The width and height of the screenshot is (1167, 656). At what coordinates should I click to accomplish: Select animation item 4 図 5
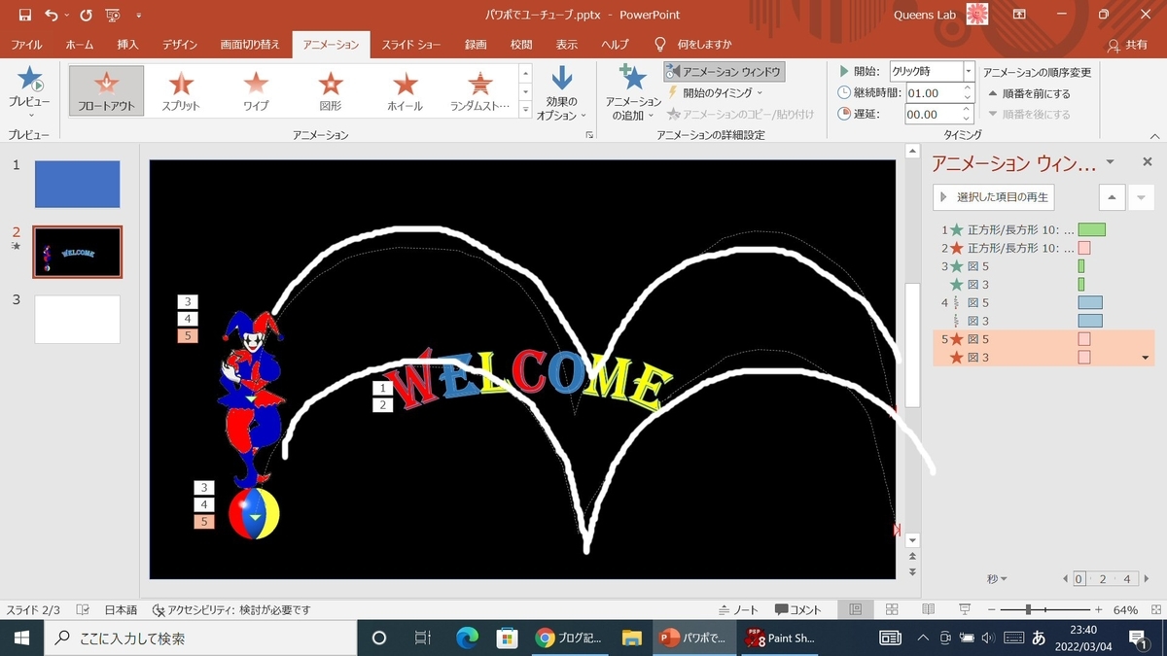1043,302
